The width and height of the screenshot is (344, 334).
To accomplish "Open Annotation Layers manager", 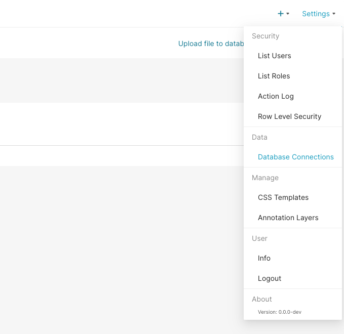I will (288, 218).
